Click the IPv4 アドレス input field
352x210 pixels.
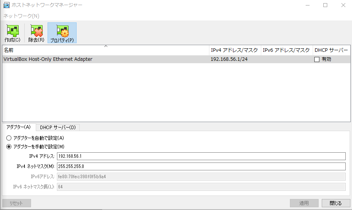click(201, 156)
